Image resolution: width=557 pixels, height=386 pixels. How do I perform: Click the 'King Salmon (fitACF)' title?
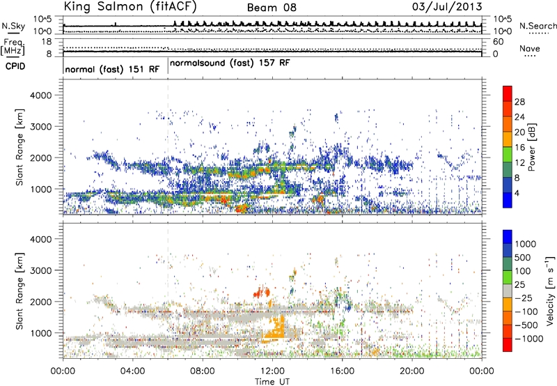(130, 6)
